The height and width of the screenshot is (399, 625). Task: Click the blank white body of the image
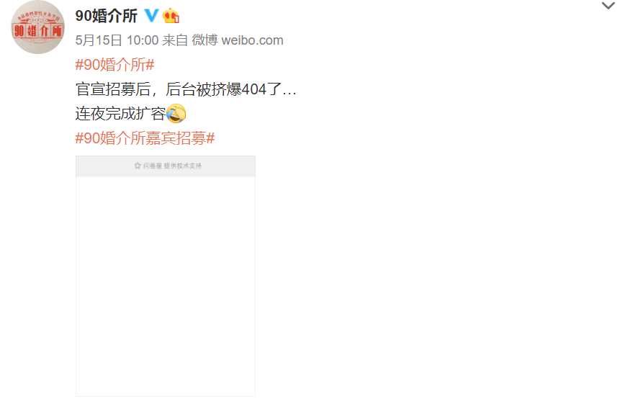pos(166,286)
